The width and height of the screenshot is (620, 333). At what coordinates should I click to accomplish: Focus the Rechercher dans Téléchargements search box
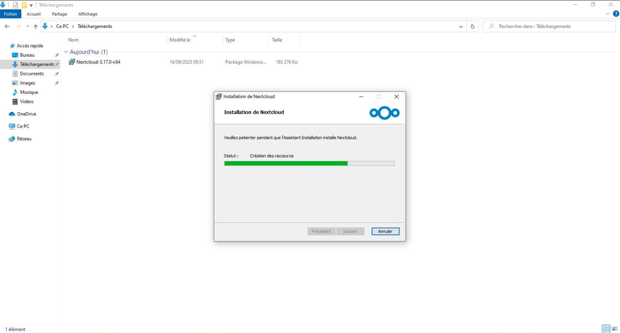click(549, 27)
